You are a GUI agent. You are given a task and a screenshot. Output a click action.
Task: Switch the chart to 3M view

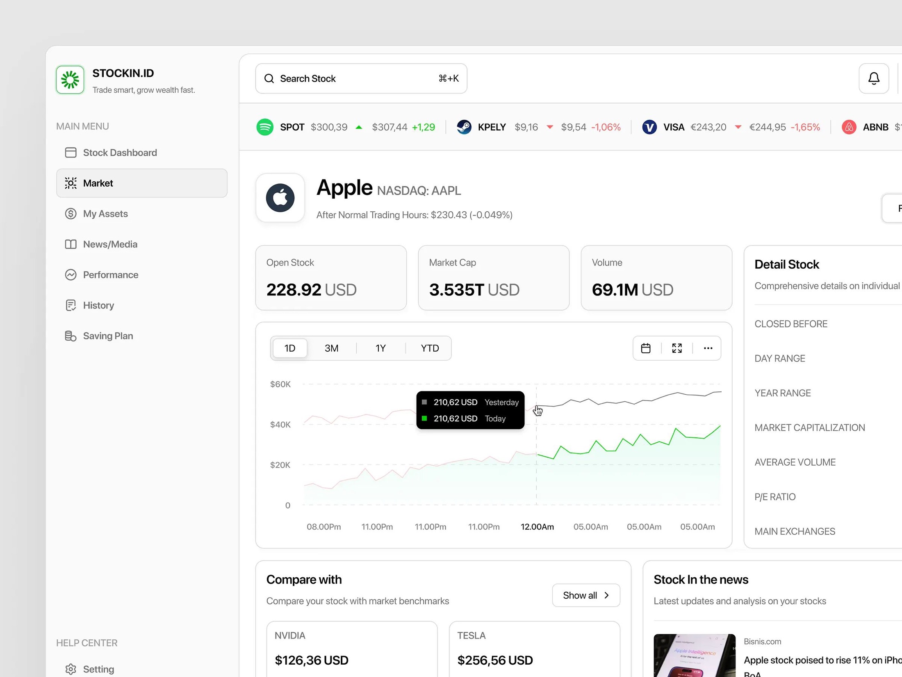click(x=331, y=348)
